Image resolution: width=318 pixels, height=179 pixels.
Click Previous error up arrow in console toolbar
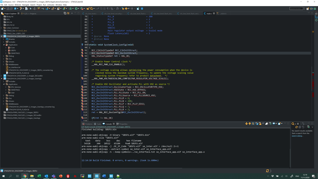(x=250, y=124)
